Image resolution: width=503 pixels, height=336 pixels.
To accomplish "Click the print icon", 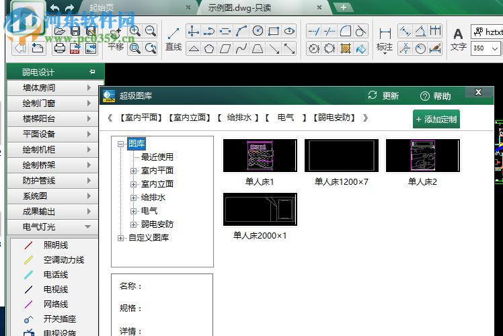I will (x=60, y=48).
